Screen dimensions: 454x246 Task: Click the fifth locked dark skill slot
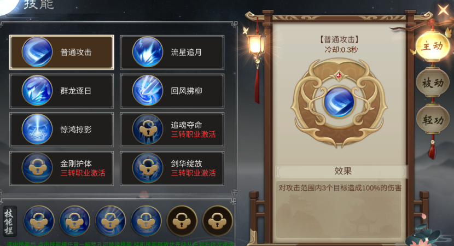click(x=182, y=221)
